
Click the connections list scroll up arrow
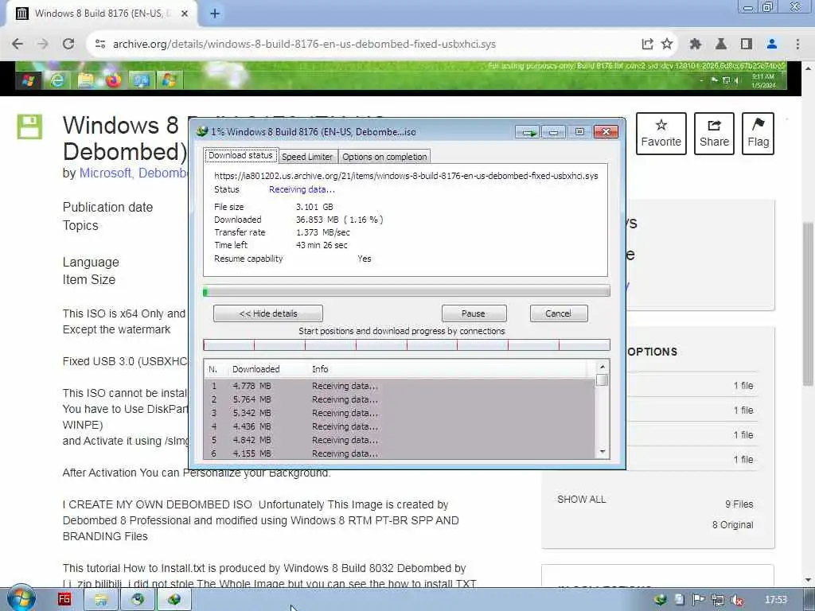(x=602, y=367)
